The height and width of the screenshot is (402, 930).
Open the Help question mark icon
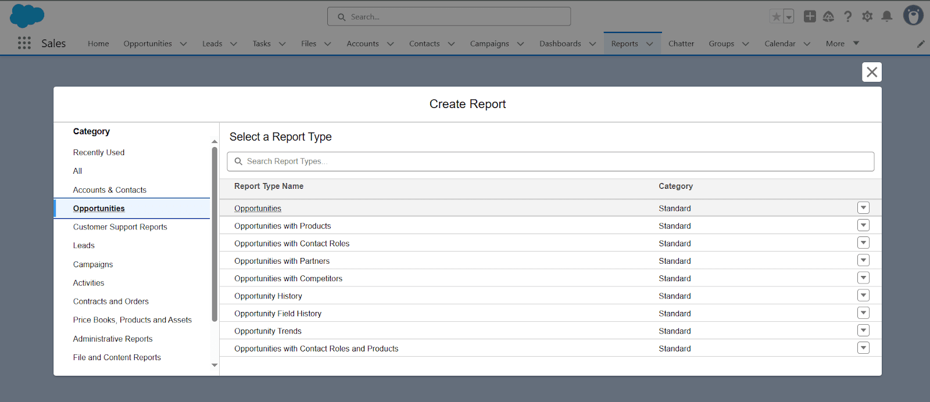point(848,16)
